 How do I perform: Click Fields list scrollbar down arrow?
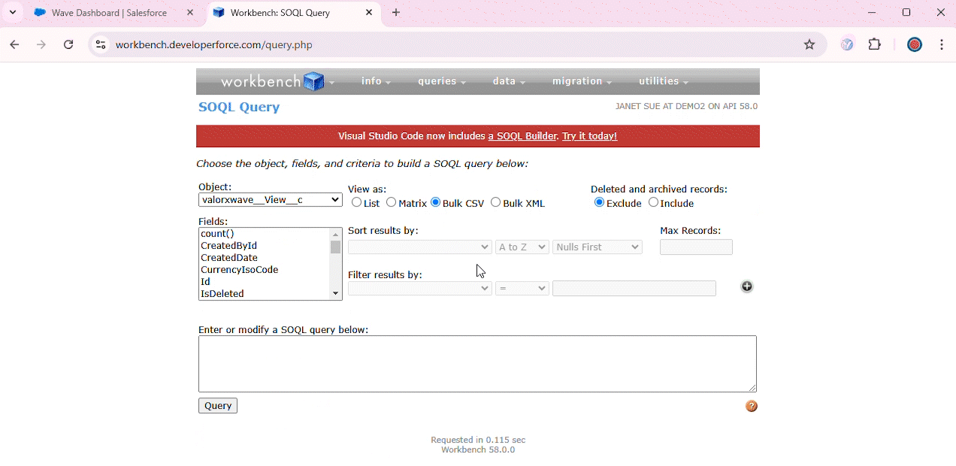click(x=335, y=293)
